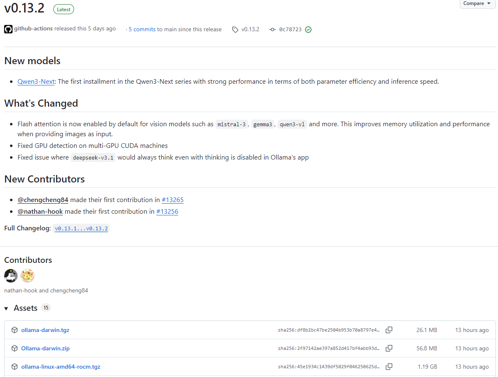Click the gemma3 code label
Viewport: 498px width, 377px height.
(263, 125)
